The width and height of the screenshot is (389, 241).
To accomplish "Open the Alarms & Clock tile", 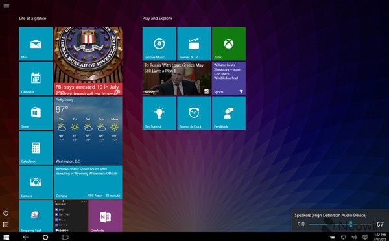I will (194, 113).
